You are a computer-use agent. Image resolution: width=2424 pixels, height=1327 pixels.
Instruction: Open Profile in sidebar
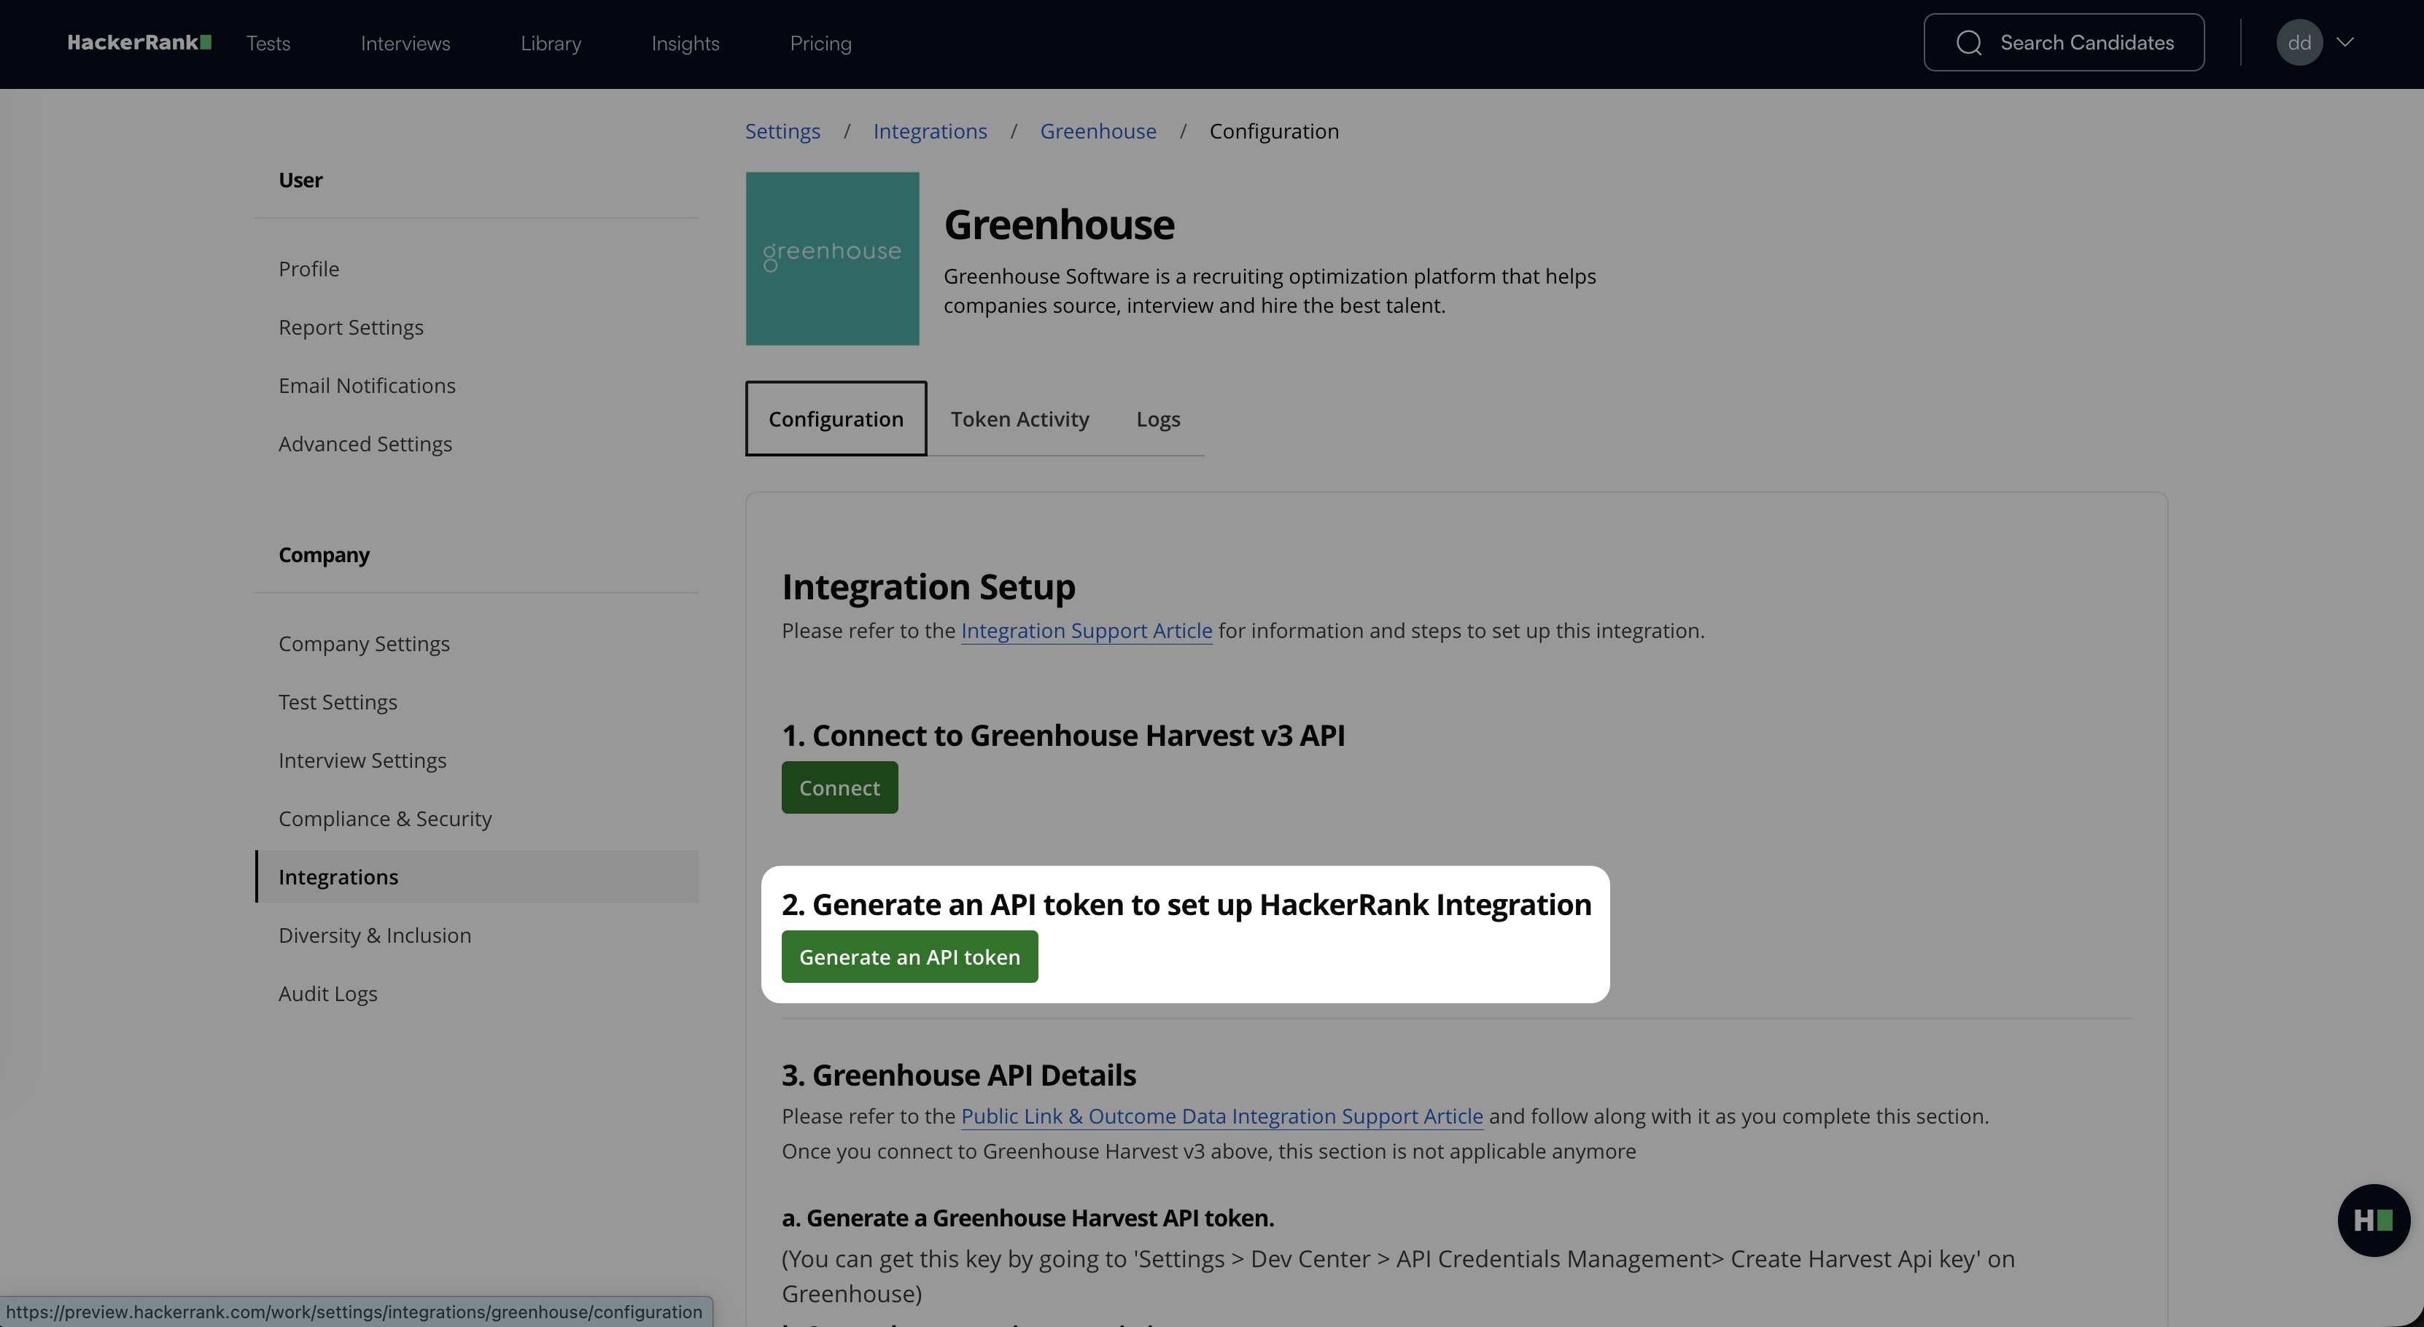308,269
